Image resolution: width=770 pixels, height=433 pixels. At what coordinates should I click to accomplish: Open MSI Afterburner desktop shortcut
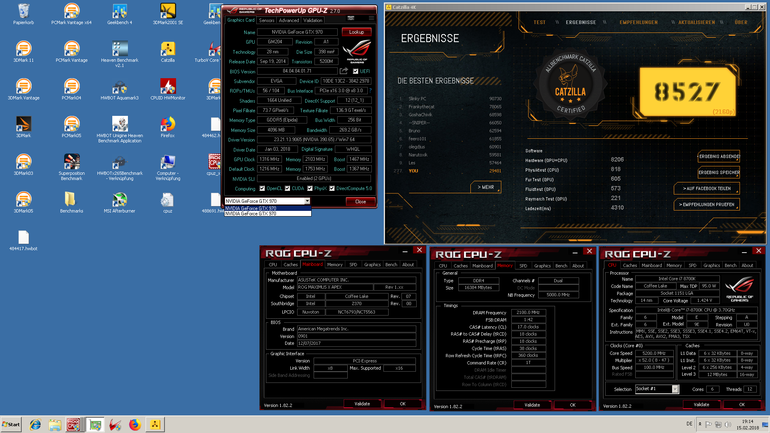click(120, 202)
